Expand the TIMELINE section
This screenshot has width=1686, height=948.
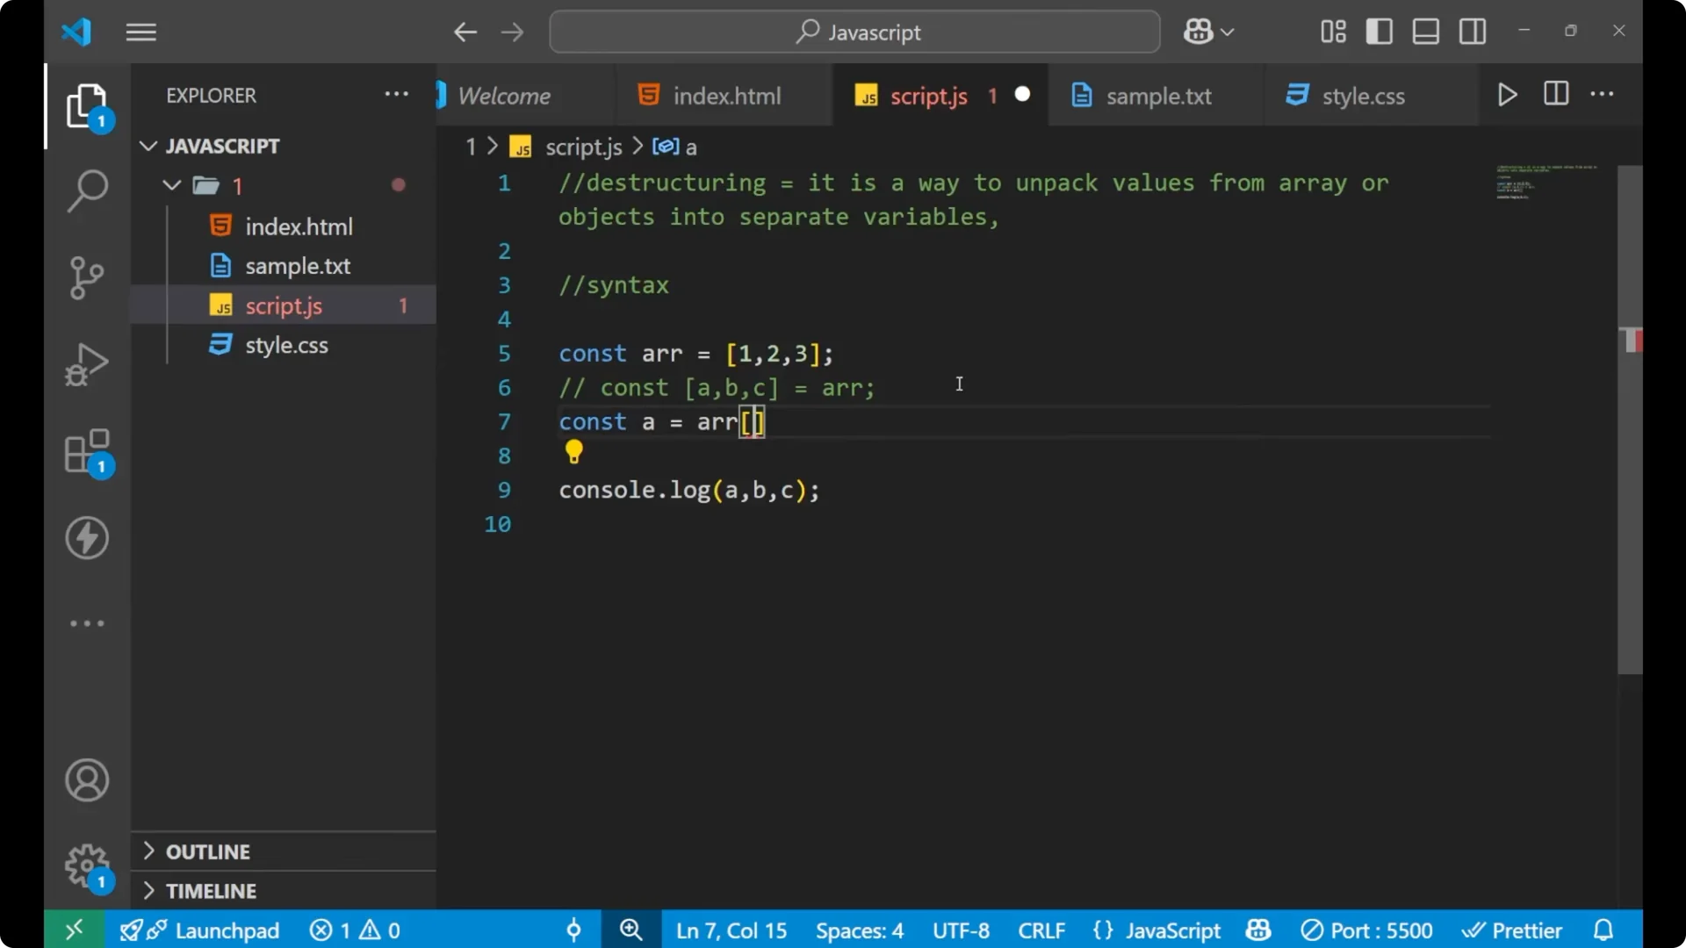pos(213,890)
